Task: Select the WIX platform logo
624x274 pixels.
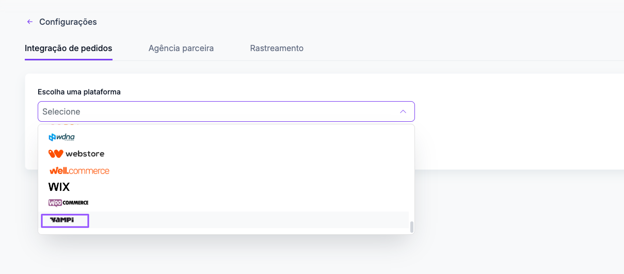Action: [x=59, y=187]
